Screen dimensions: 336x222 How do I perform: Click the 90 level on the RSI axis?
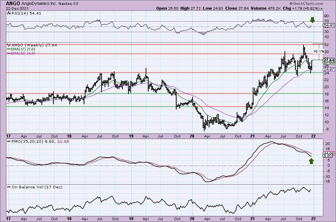coord(327,16)
